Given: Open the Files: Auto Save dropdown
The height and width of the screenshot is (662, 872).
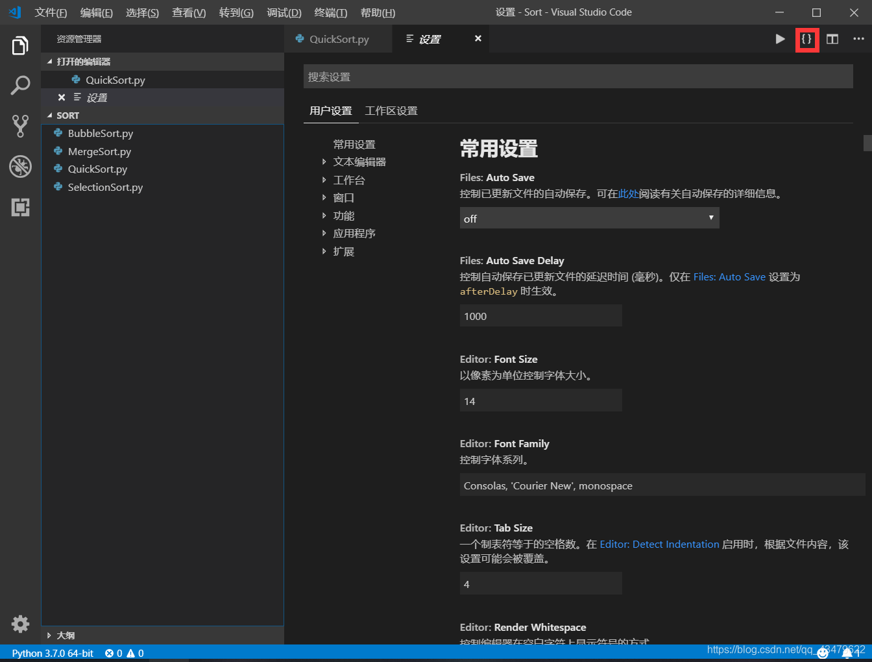Looking at the screenshot, I should point(589,218).
